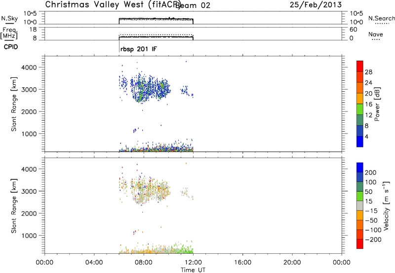Viewport: 395px width, 273px height.
Task: Pick the gray segment of the Velocity color bar
Action: click(x=360, y=205)
